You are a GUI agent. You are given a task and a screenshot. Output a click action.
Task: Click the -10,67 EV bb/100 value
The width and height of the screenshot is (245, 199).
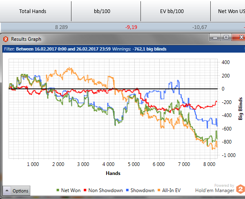(200, 27)
